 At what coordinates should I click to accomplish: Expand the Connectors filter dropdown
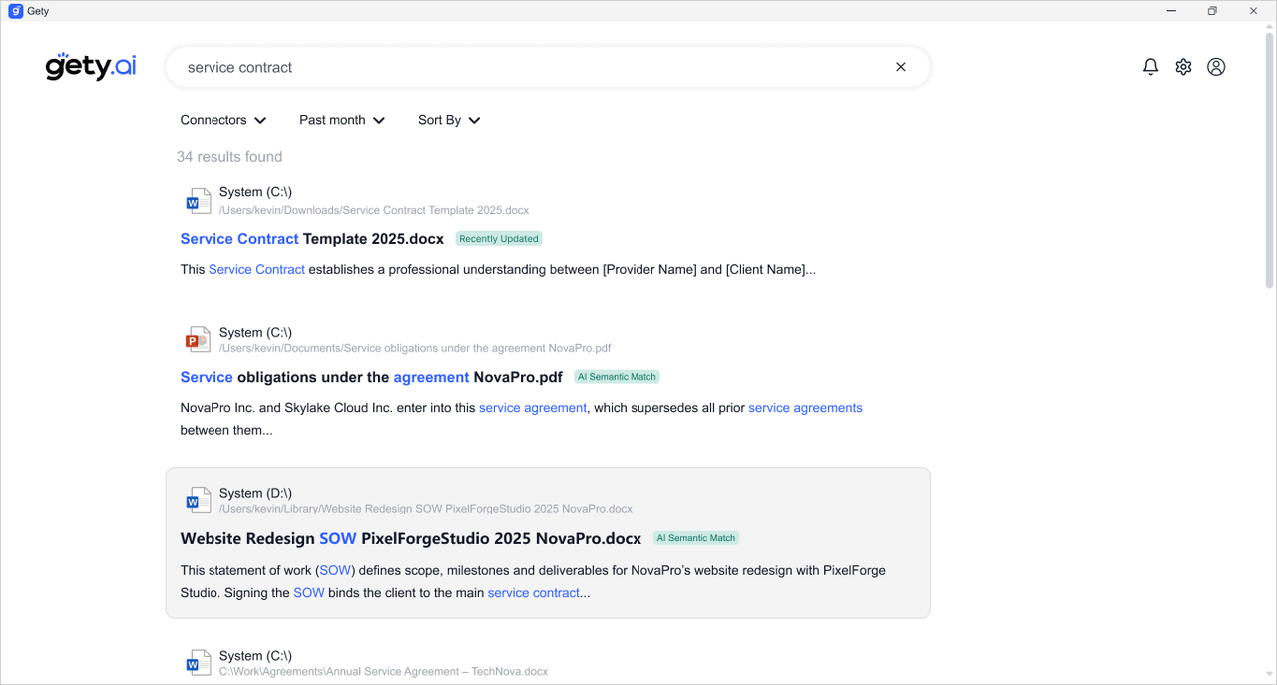pos(223,120)
